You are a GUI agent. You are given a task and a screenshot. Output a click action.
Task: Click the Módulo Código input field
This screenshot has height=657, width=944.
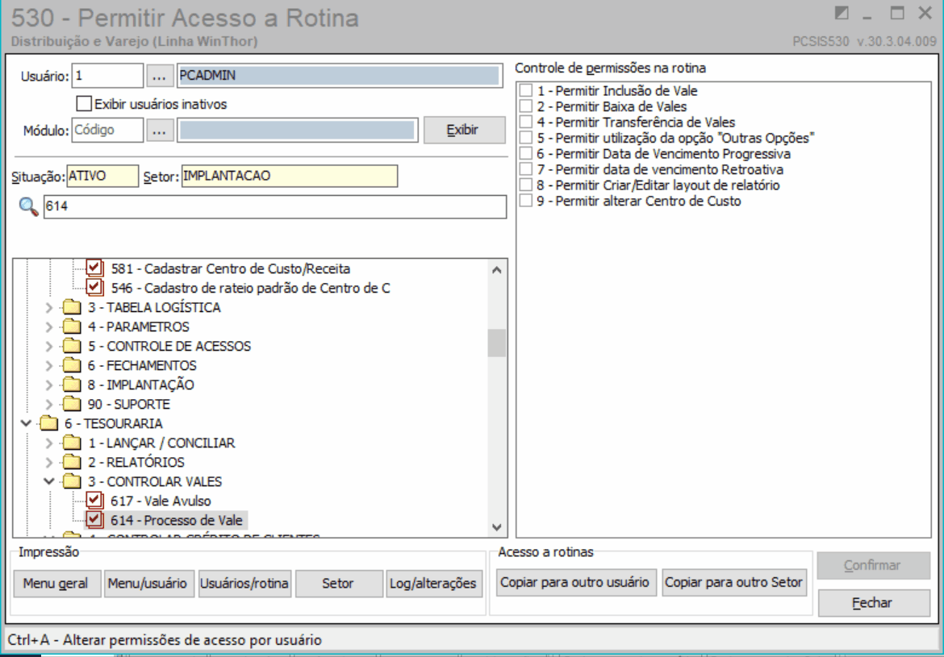tap(107, 130)
